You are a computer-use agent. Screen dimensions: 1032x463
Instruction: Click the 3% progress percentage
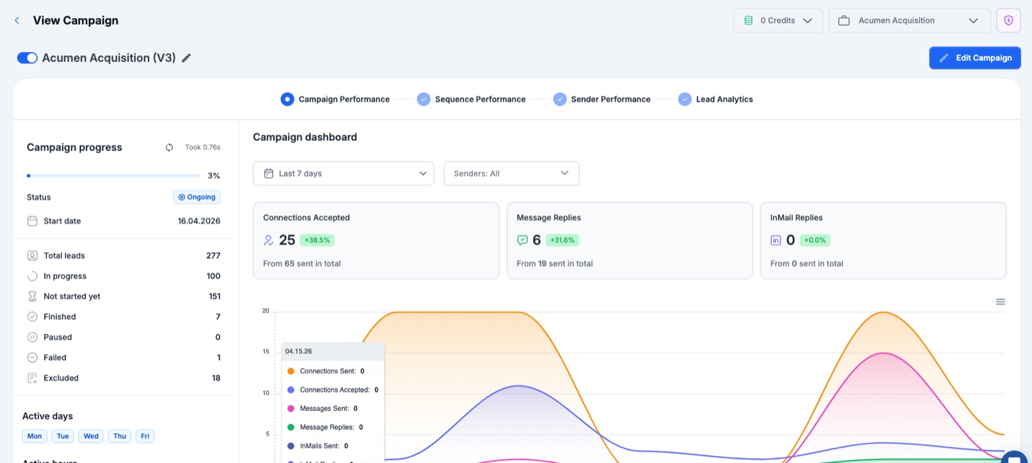pos(214,176)
